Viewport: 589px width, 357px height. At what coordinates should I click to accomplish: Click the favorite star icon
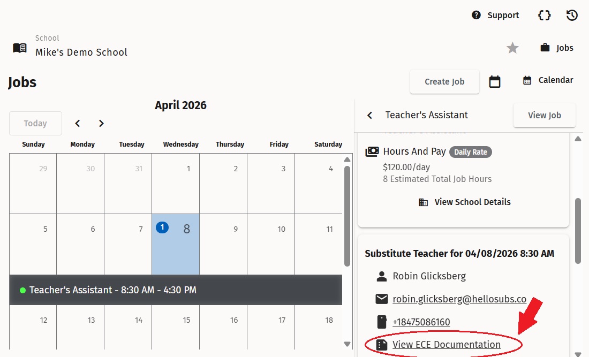pos(512,48)
